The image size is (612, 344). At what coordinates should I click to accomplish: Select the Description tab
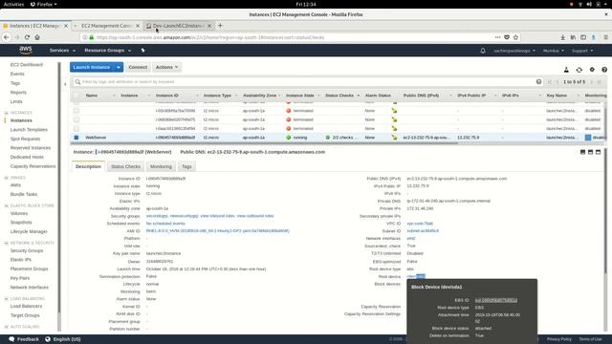88,166
